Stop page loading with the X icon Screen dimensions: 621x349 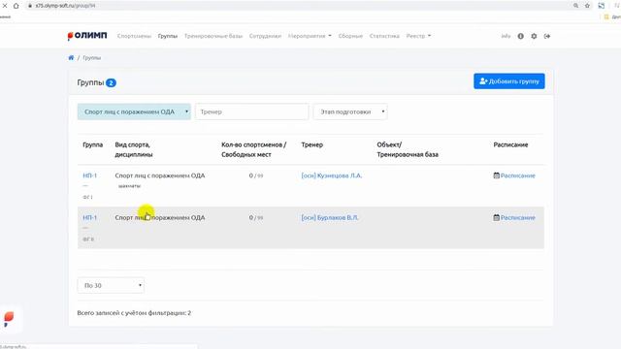[x=5, y=6]
